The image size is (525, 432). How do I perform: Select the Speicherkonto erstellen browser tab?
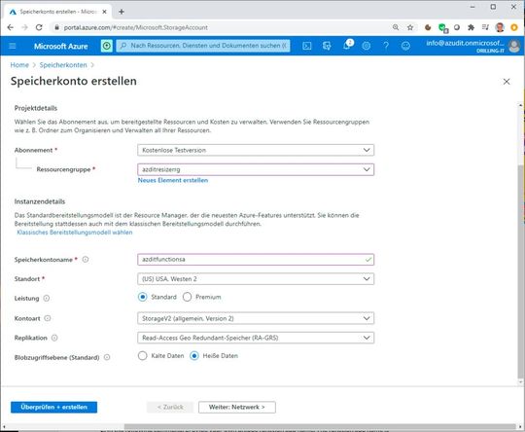[57, 12]
